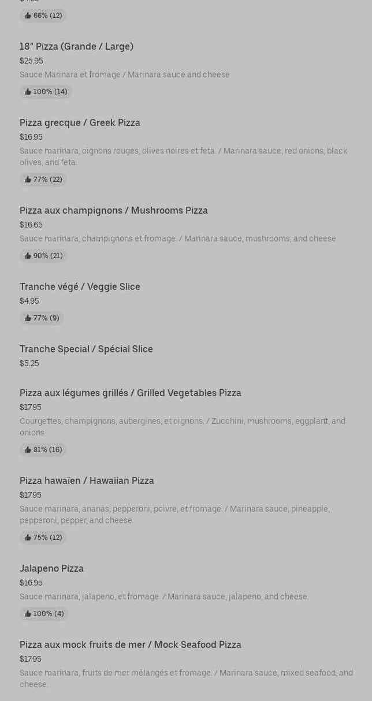Image resolution: width=372 pixels, height=701 pixels.
Task: Click thumbs-up icon on Grilled Vegetables Pizza rating
Action: [28, 450]
